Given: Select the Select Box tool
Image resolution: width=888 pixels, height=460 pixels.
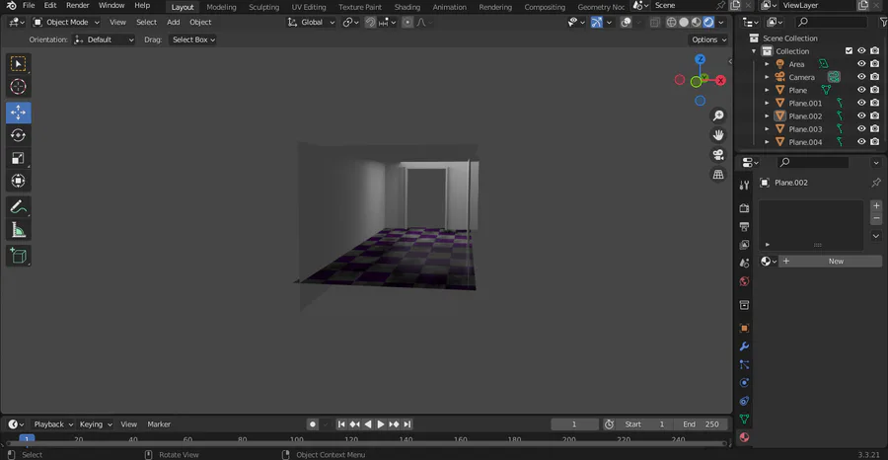Looking at the screenshot, I should [x=18, y=64].
